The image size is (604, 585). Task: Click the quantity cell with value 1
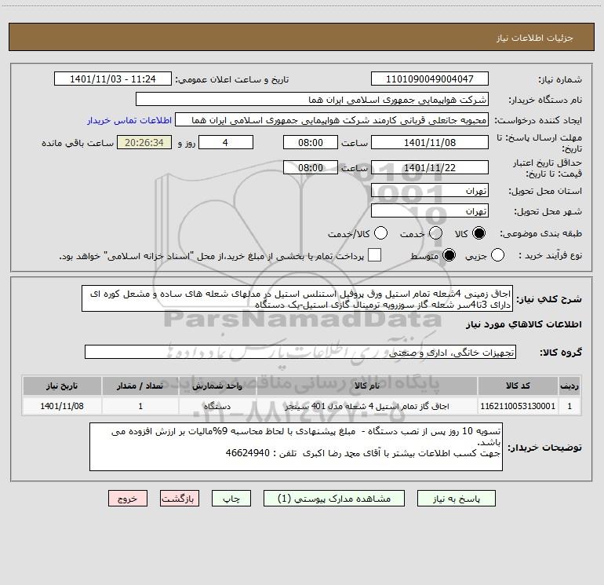(140, 406)
